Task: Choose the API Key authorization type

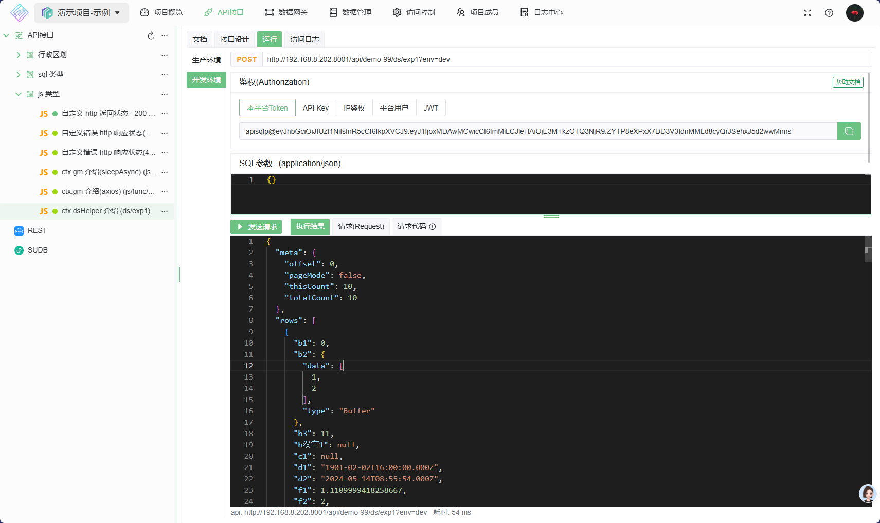Action: (x=315, y=108)
